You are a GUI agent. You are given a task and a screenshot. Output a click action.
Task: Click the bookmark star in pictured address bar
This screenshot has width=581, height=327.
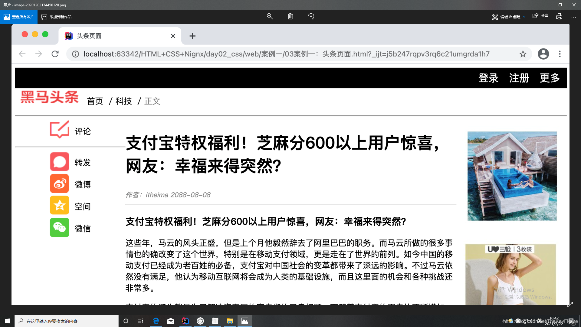click(x=523, y=54)
